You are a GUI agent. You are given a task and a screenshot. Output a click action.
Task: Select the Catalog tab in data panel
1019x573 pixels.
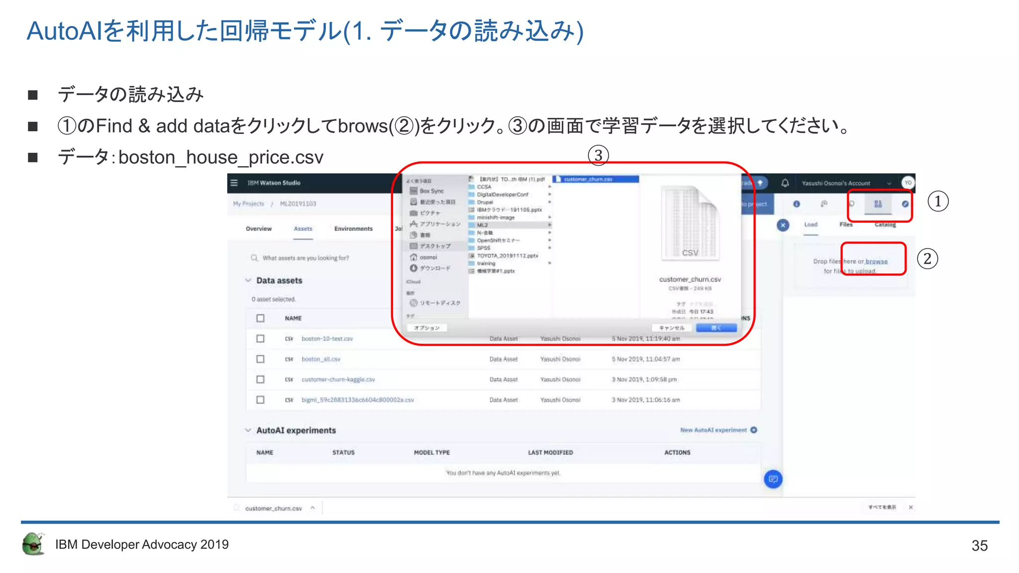click(x=885, y=225)
